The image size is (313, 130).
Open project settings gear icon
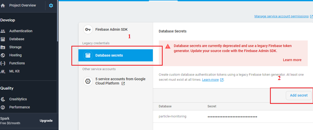coord(51,6)
